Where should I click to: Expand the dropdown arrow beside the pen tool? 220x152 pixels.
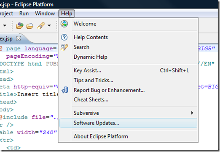49,25
